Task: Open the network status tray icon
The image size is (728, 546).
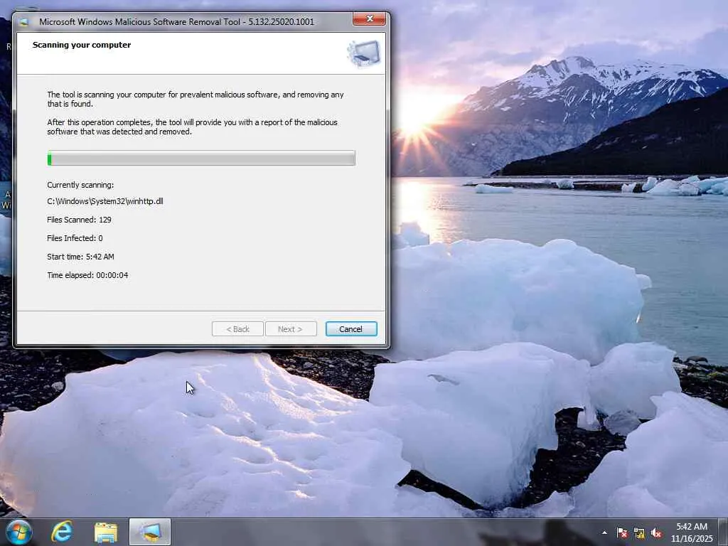Action: click(x=639, y=533)
